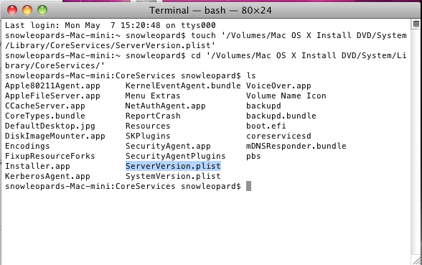The image size is (422, 265).
Task: Click the split pane icon above the scrollbar
Action: click(416, 24)
